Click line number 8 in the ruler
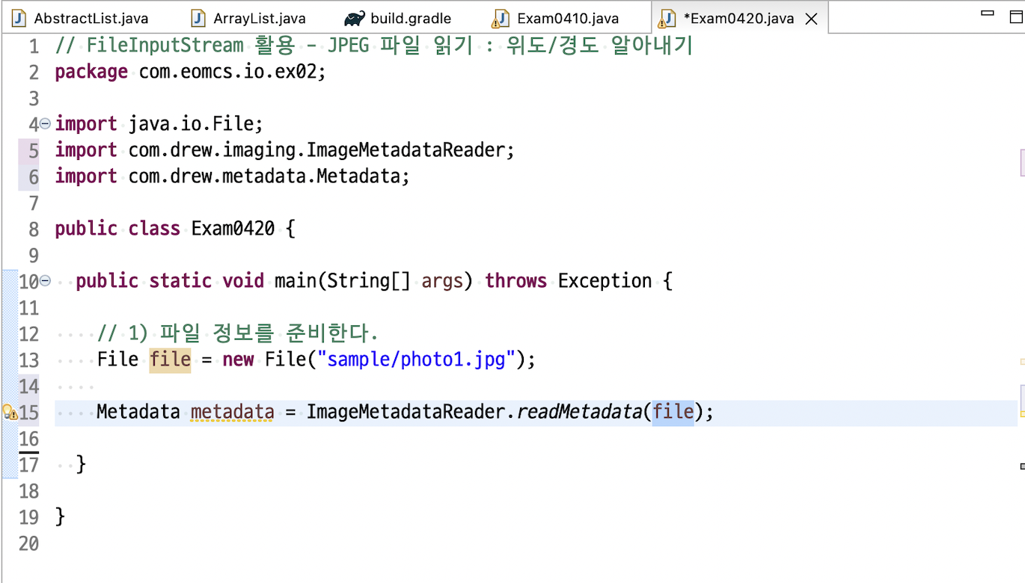This screenshot has height=583, width=1025. (34, 229)
